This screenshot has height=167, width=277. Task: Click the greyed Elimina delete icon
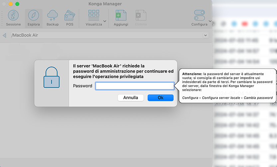[141, 16]
